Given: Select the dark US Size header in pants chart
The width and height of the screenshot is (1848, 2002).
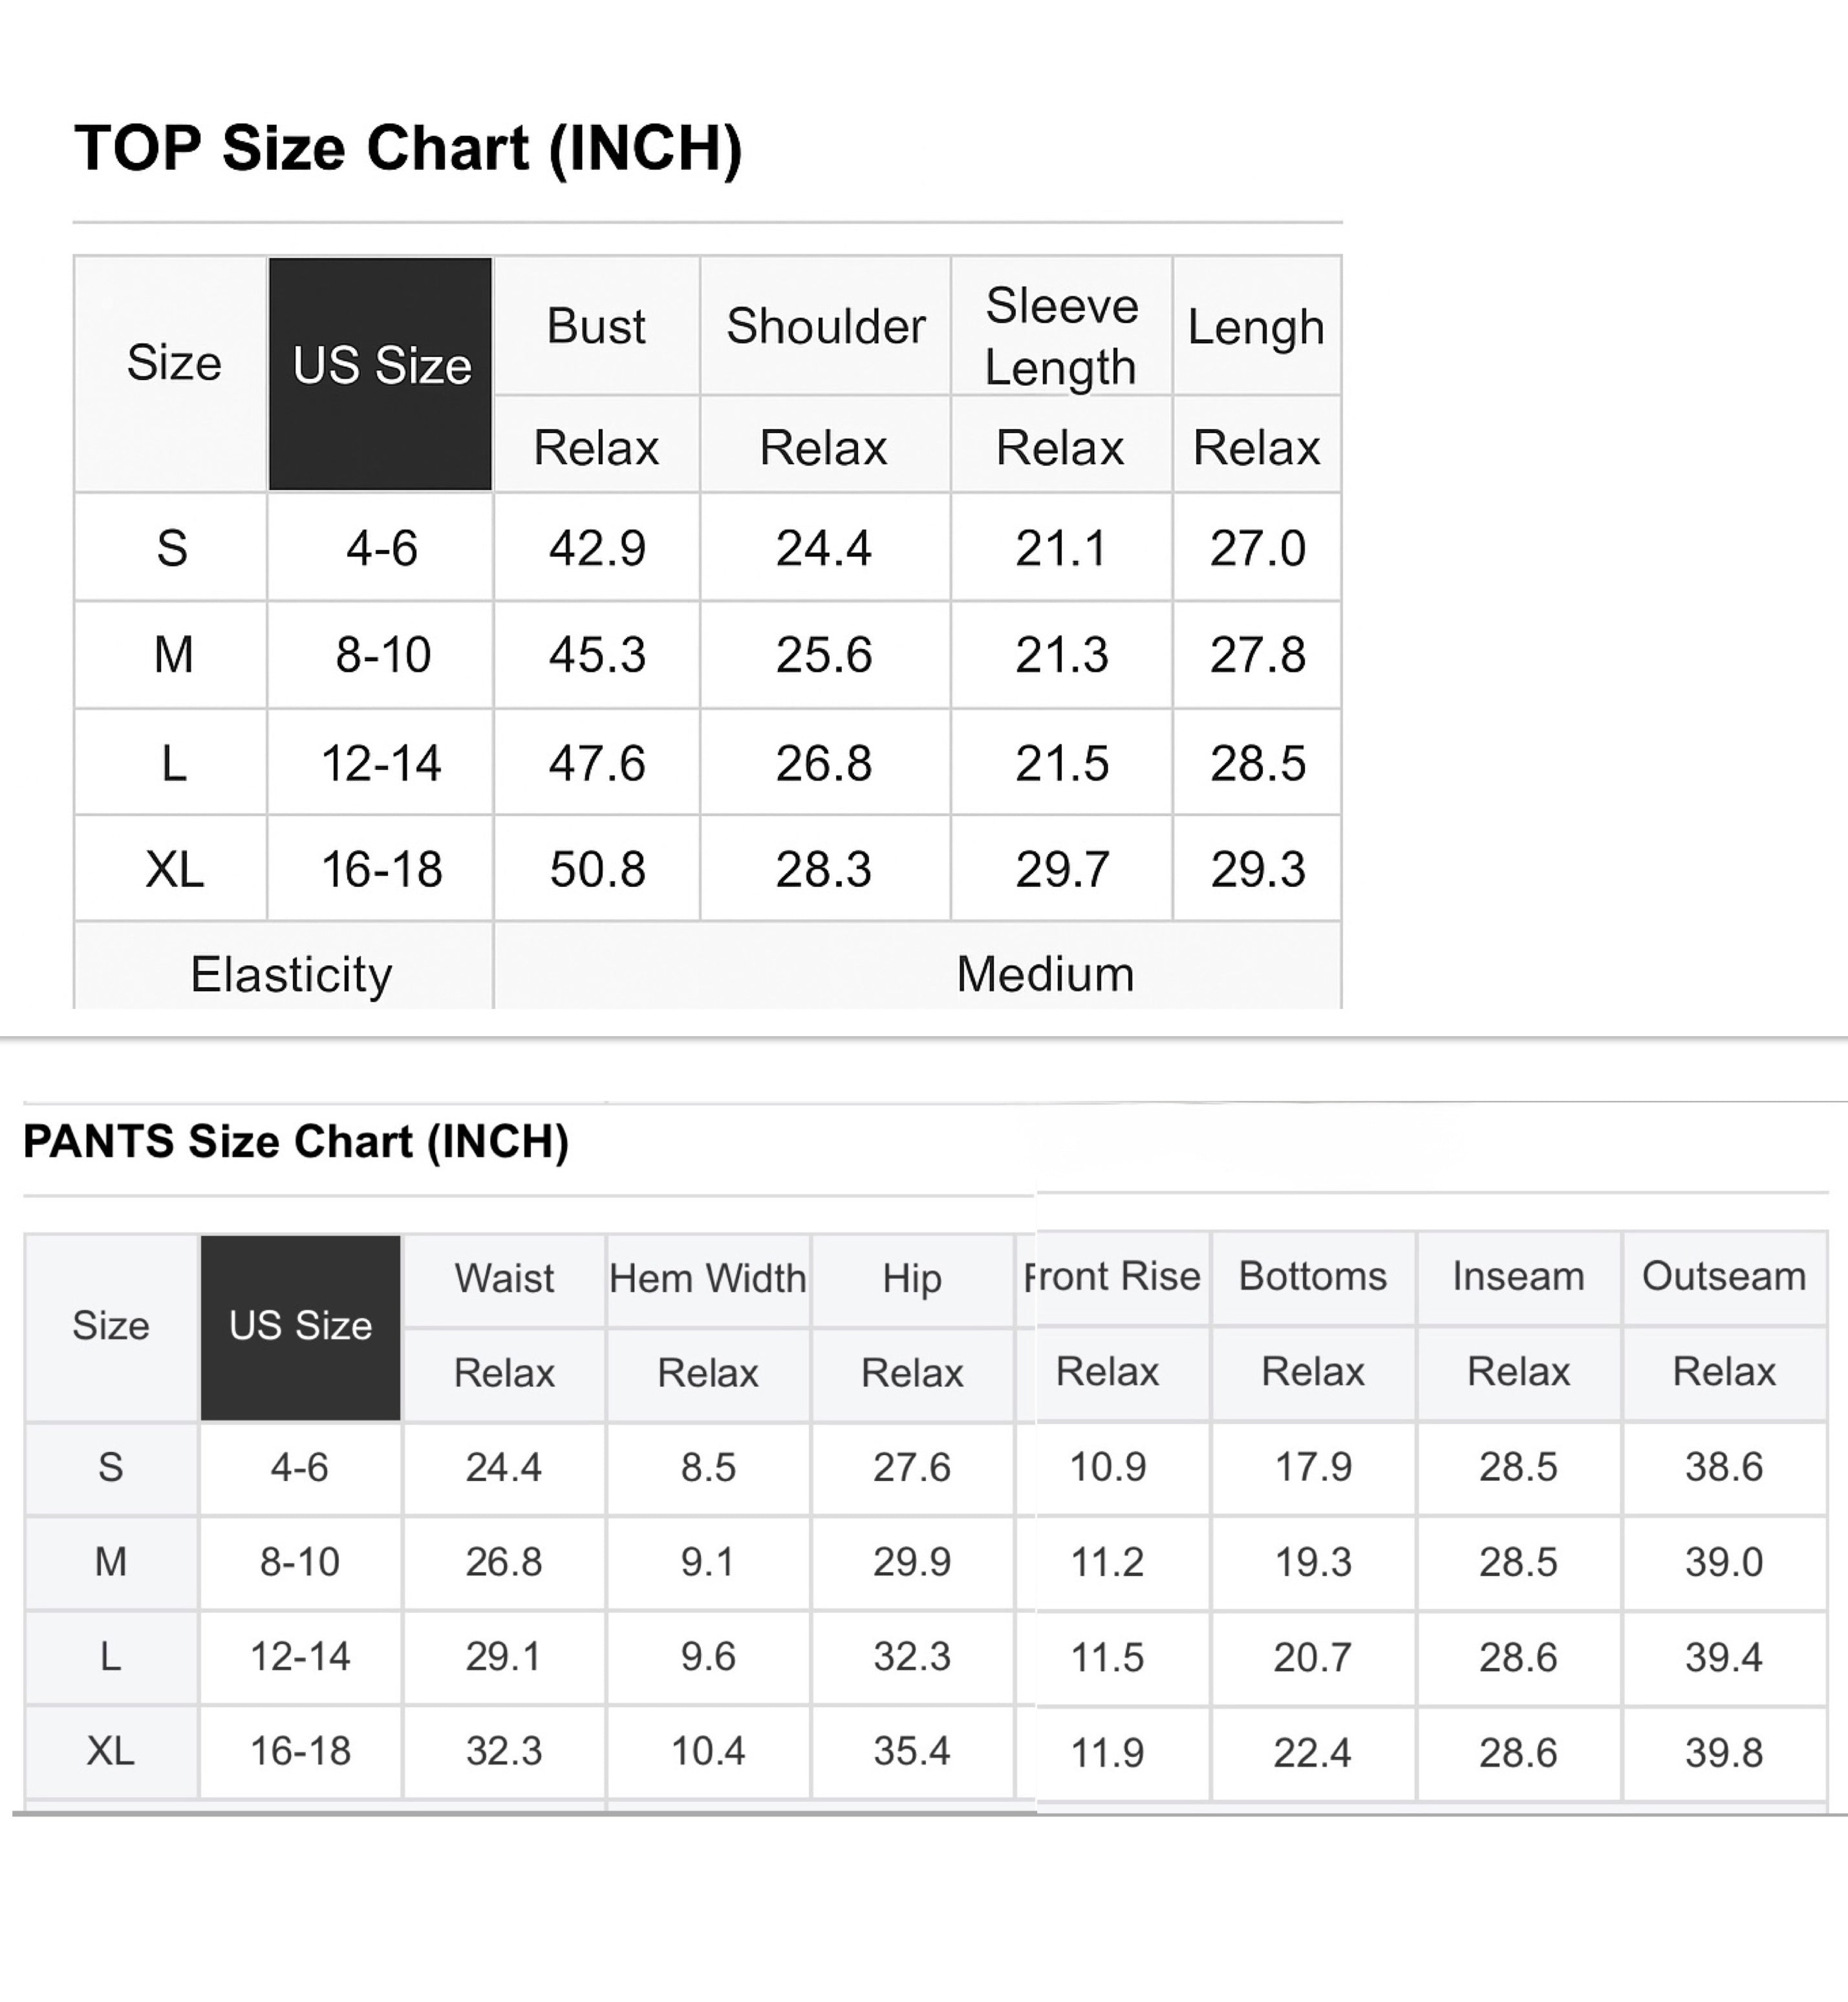Looking at the screenshot, I should [300, 1325].
